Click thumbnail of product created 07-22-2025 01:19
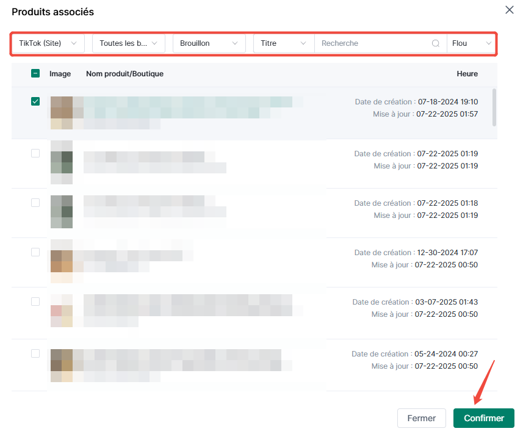Viewport: 523px width, 434px height. (62, 162)
